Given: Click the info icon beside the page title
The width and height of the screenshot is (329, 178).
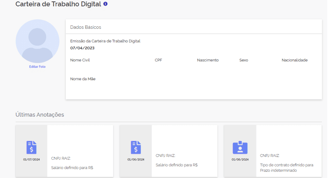Looking at the screenshot, I should click(x=105, y=4).
